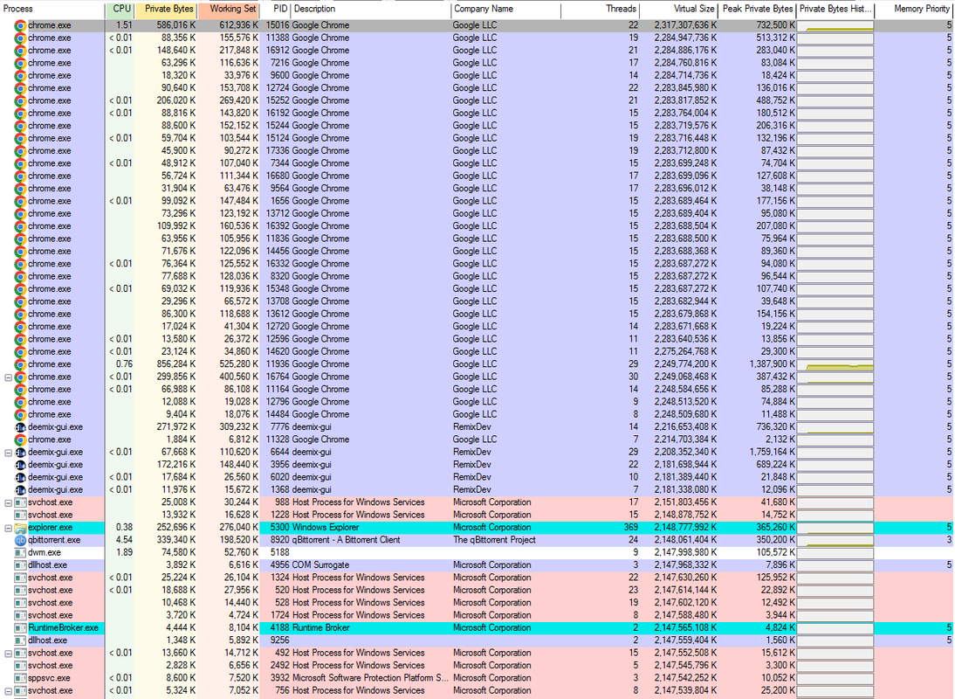Viewport: 955px width, 699px height.
Task: Collapse the svchost.exe PID 988 tree node
Action: (8, 502)
